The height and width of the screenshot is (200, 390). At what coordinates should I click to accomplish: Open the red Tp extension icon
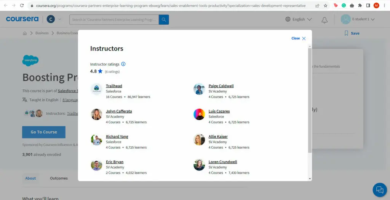(336, 5)
